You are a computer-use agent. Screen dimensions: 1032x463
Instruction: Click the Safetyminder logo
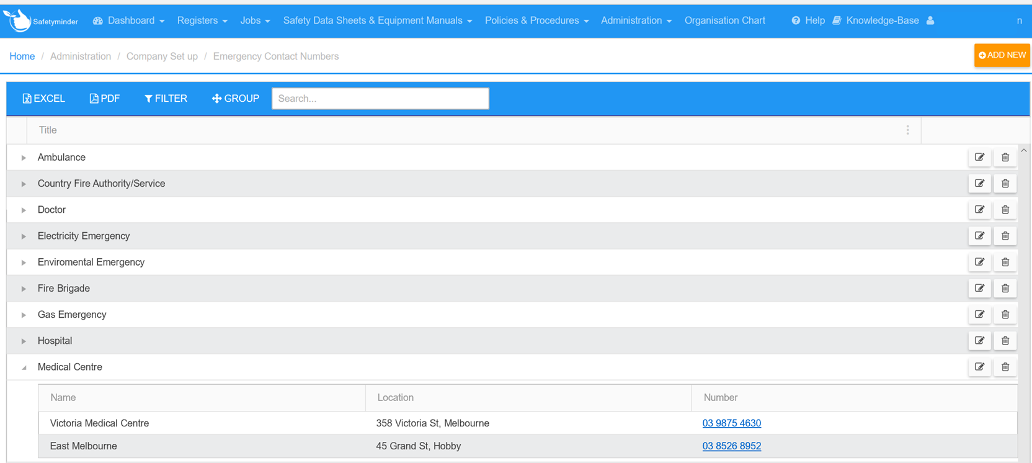(41, 20)
